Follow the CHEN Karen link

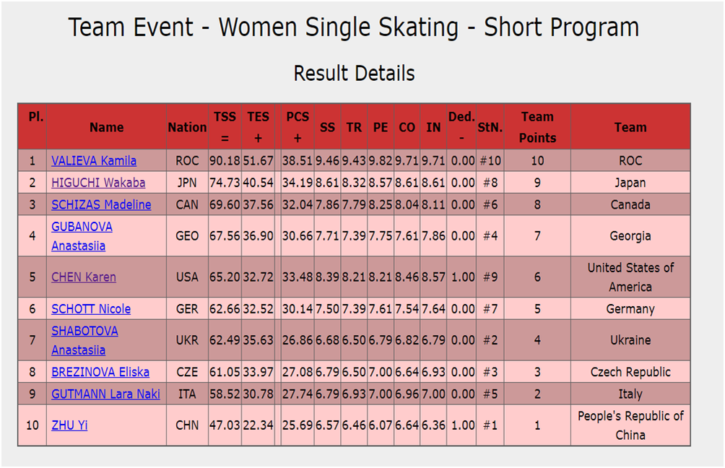(84, 277)
